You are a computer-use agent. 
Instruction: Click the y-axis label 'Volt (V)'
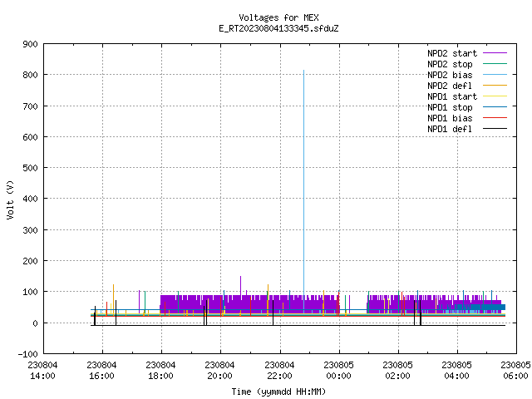[10, 199]
